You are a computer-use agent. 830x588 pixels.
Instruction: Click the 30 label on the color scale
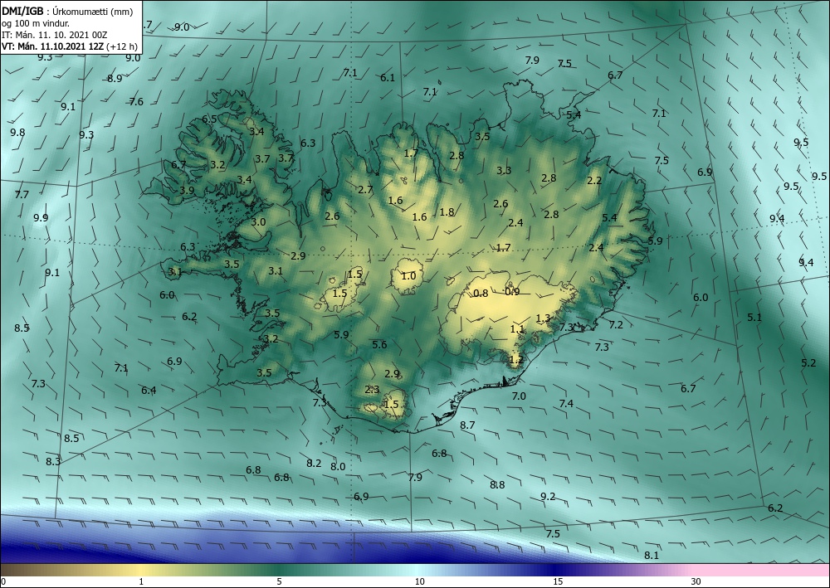pos(696,581)
